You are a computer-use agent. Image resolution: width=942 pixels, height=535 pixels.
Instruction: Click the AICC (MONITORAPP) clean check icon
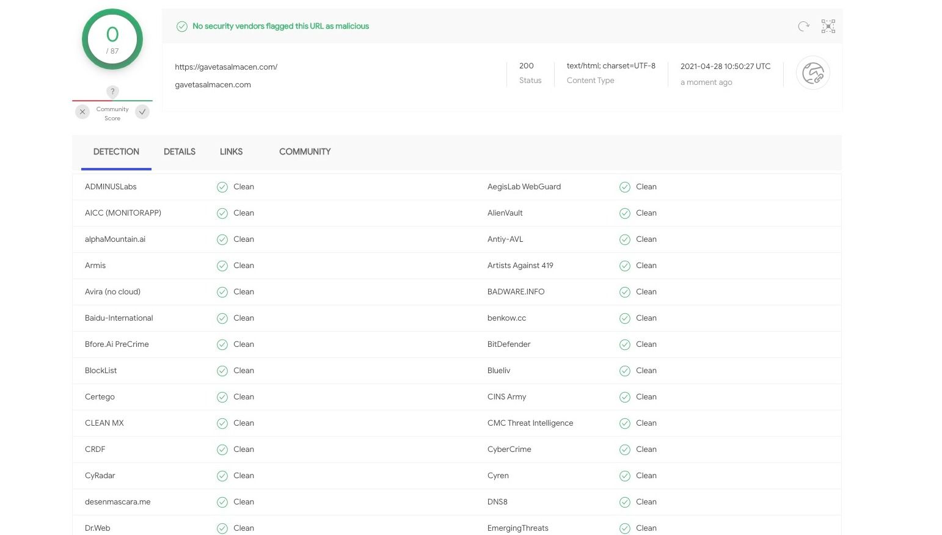pos(222,214)
